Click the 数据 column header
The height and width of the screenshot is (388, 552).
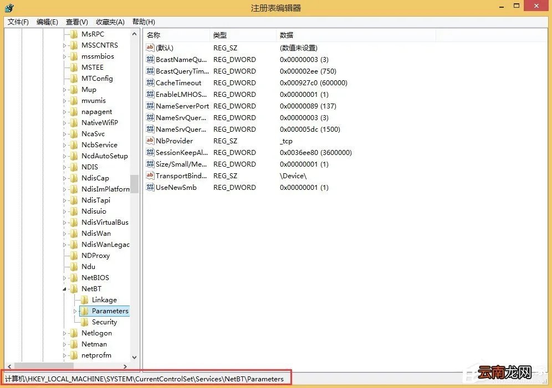[287, 34]
